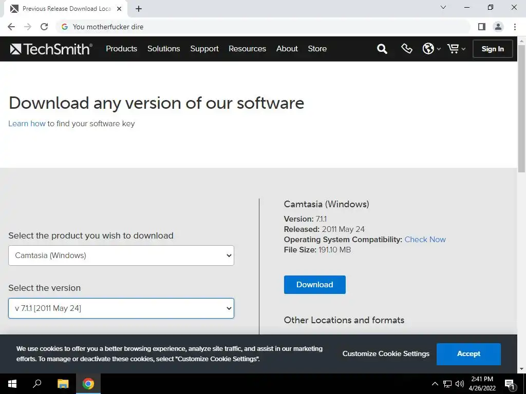Viewport: 526px width, 394px height.
Task: Open Customize Cookie Settings
Action: [x=386, y=354]
